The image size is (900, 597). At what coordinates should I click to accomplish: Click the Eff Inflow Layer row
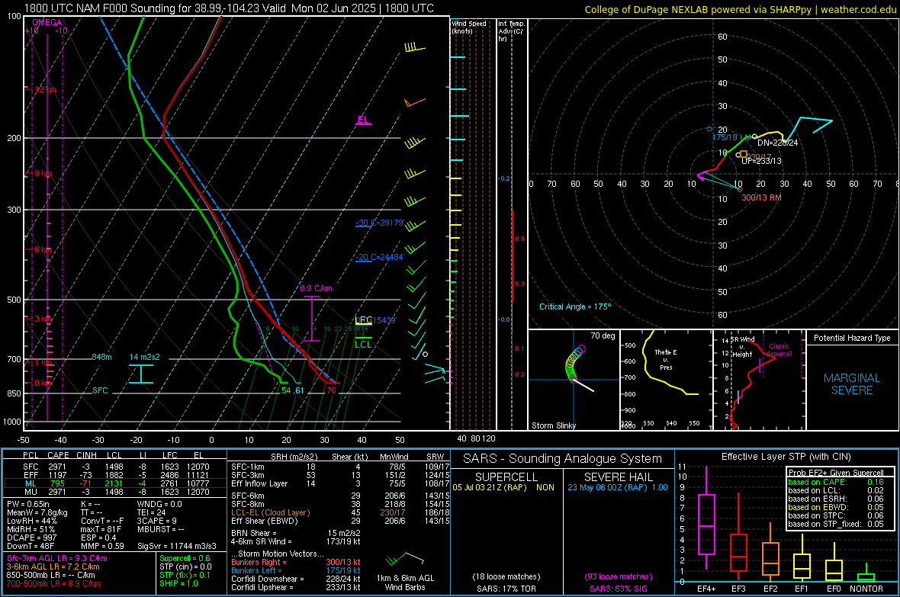(x=340, y=483)
